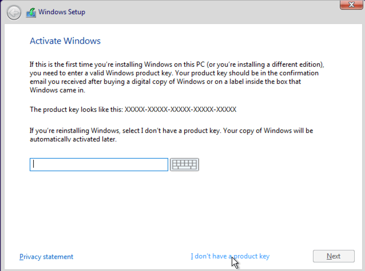Click the back arrow button
The height and width of the screenshot is (271, 365).
(14, 13)
